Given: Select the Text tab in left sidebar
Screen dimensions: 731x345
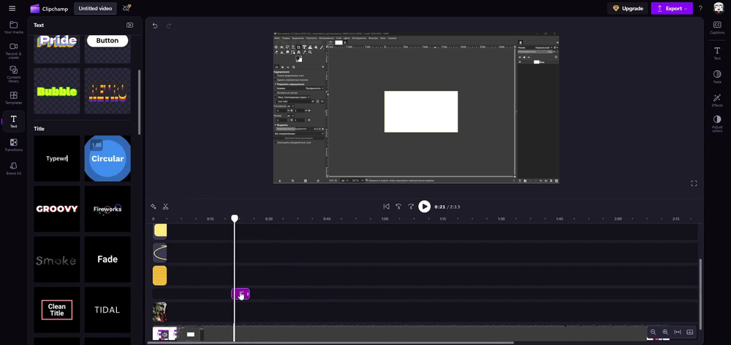Looking at the screenshot, I should tap(13, 121).
